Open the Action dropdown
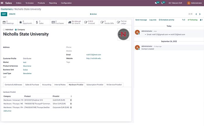The width and height of the screenshot is (204, 126). tap(93, 14)
